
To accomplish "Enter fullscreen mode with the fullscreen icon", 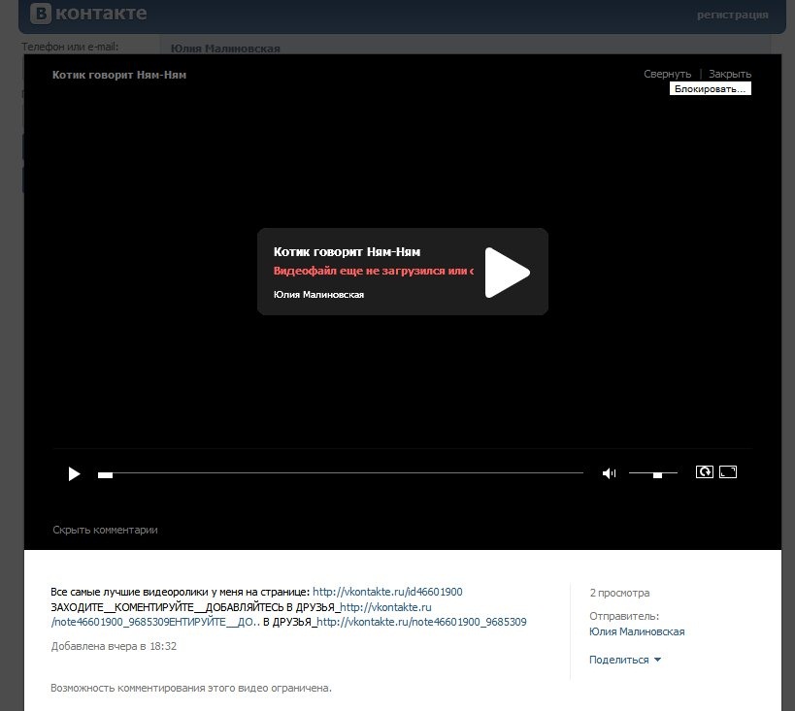I will pyautogui.click(x=728, y=472).
